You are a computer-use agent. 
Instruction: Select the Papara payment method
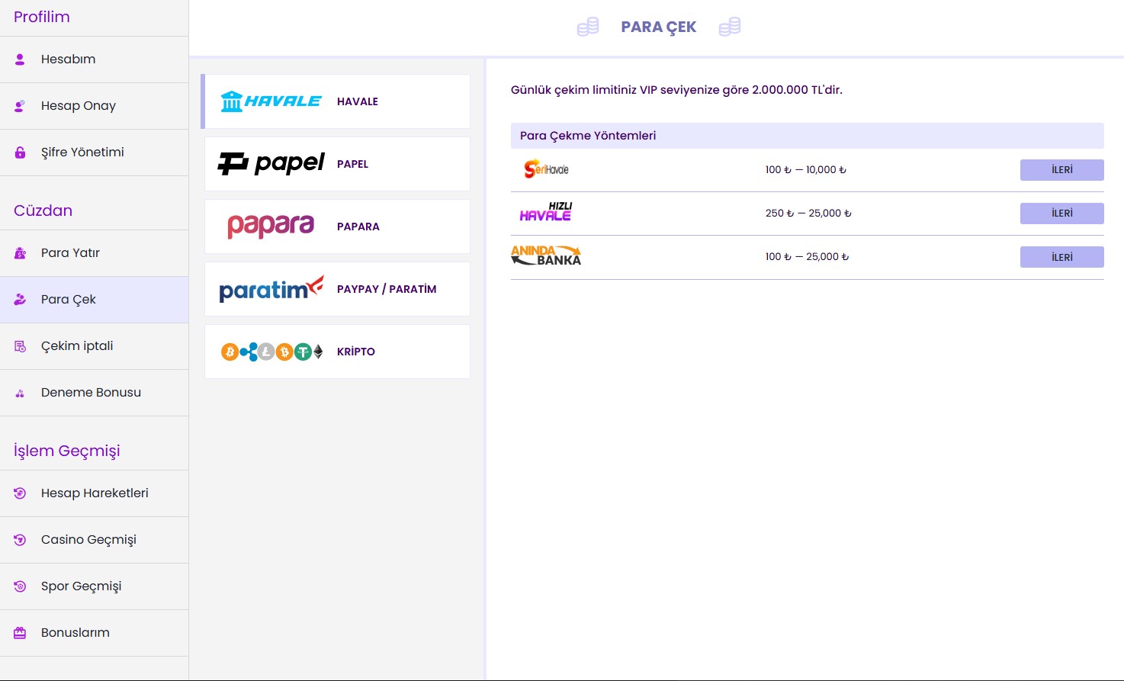click(x=336, y=226)
